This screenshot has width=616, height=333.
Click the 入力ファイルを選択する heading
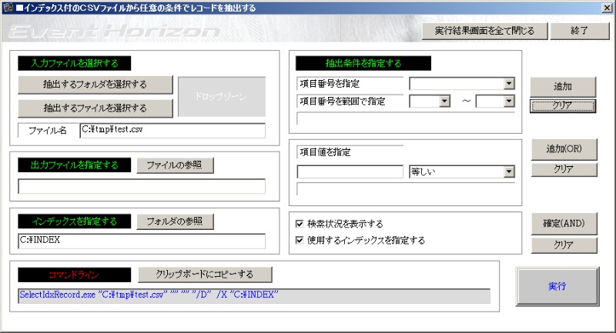[x=74, y=63]
